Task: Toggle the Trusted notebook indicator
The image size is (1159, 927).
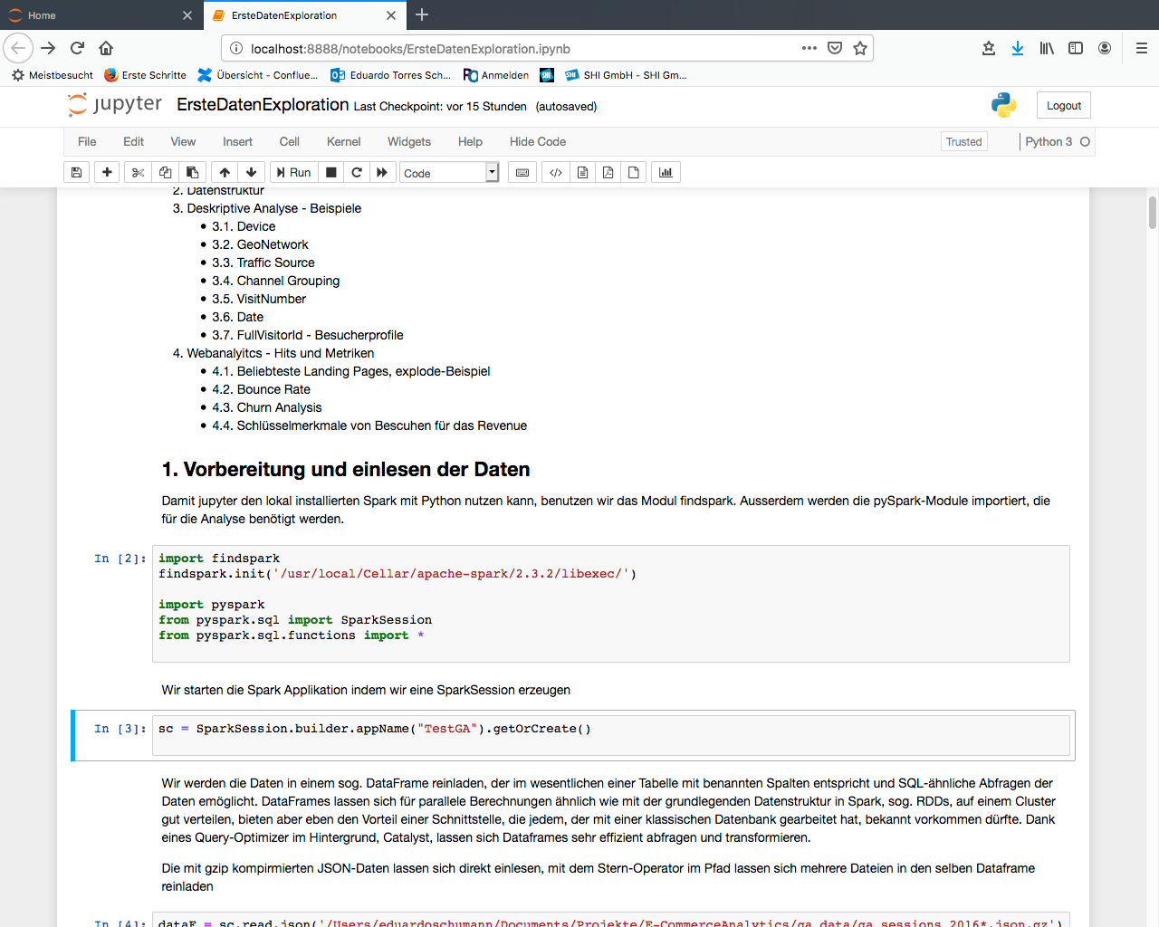Action: (963, 142)
